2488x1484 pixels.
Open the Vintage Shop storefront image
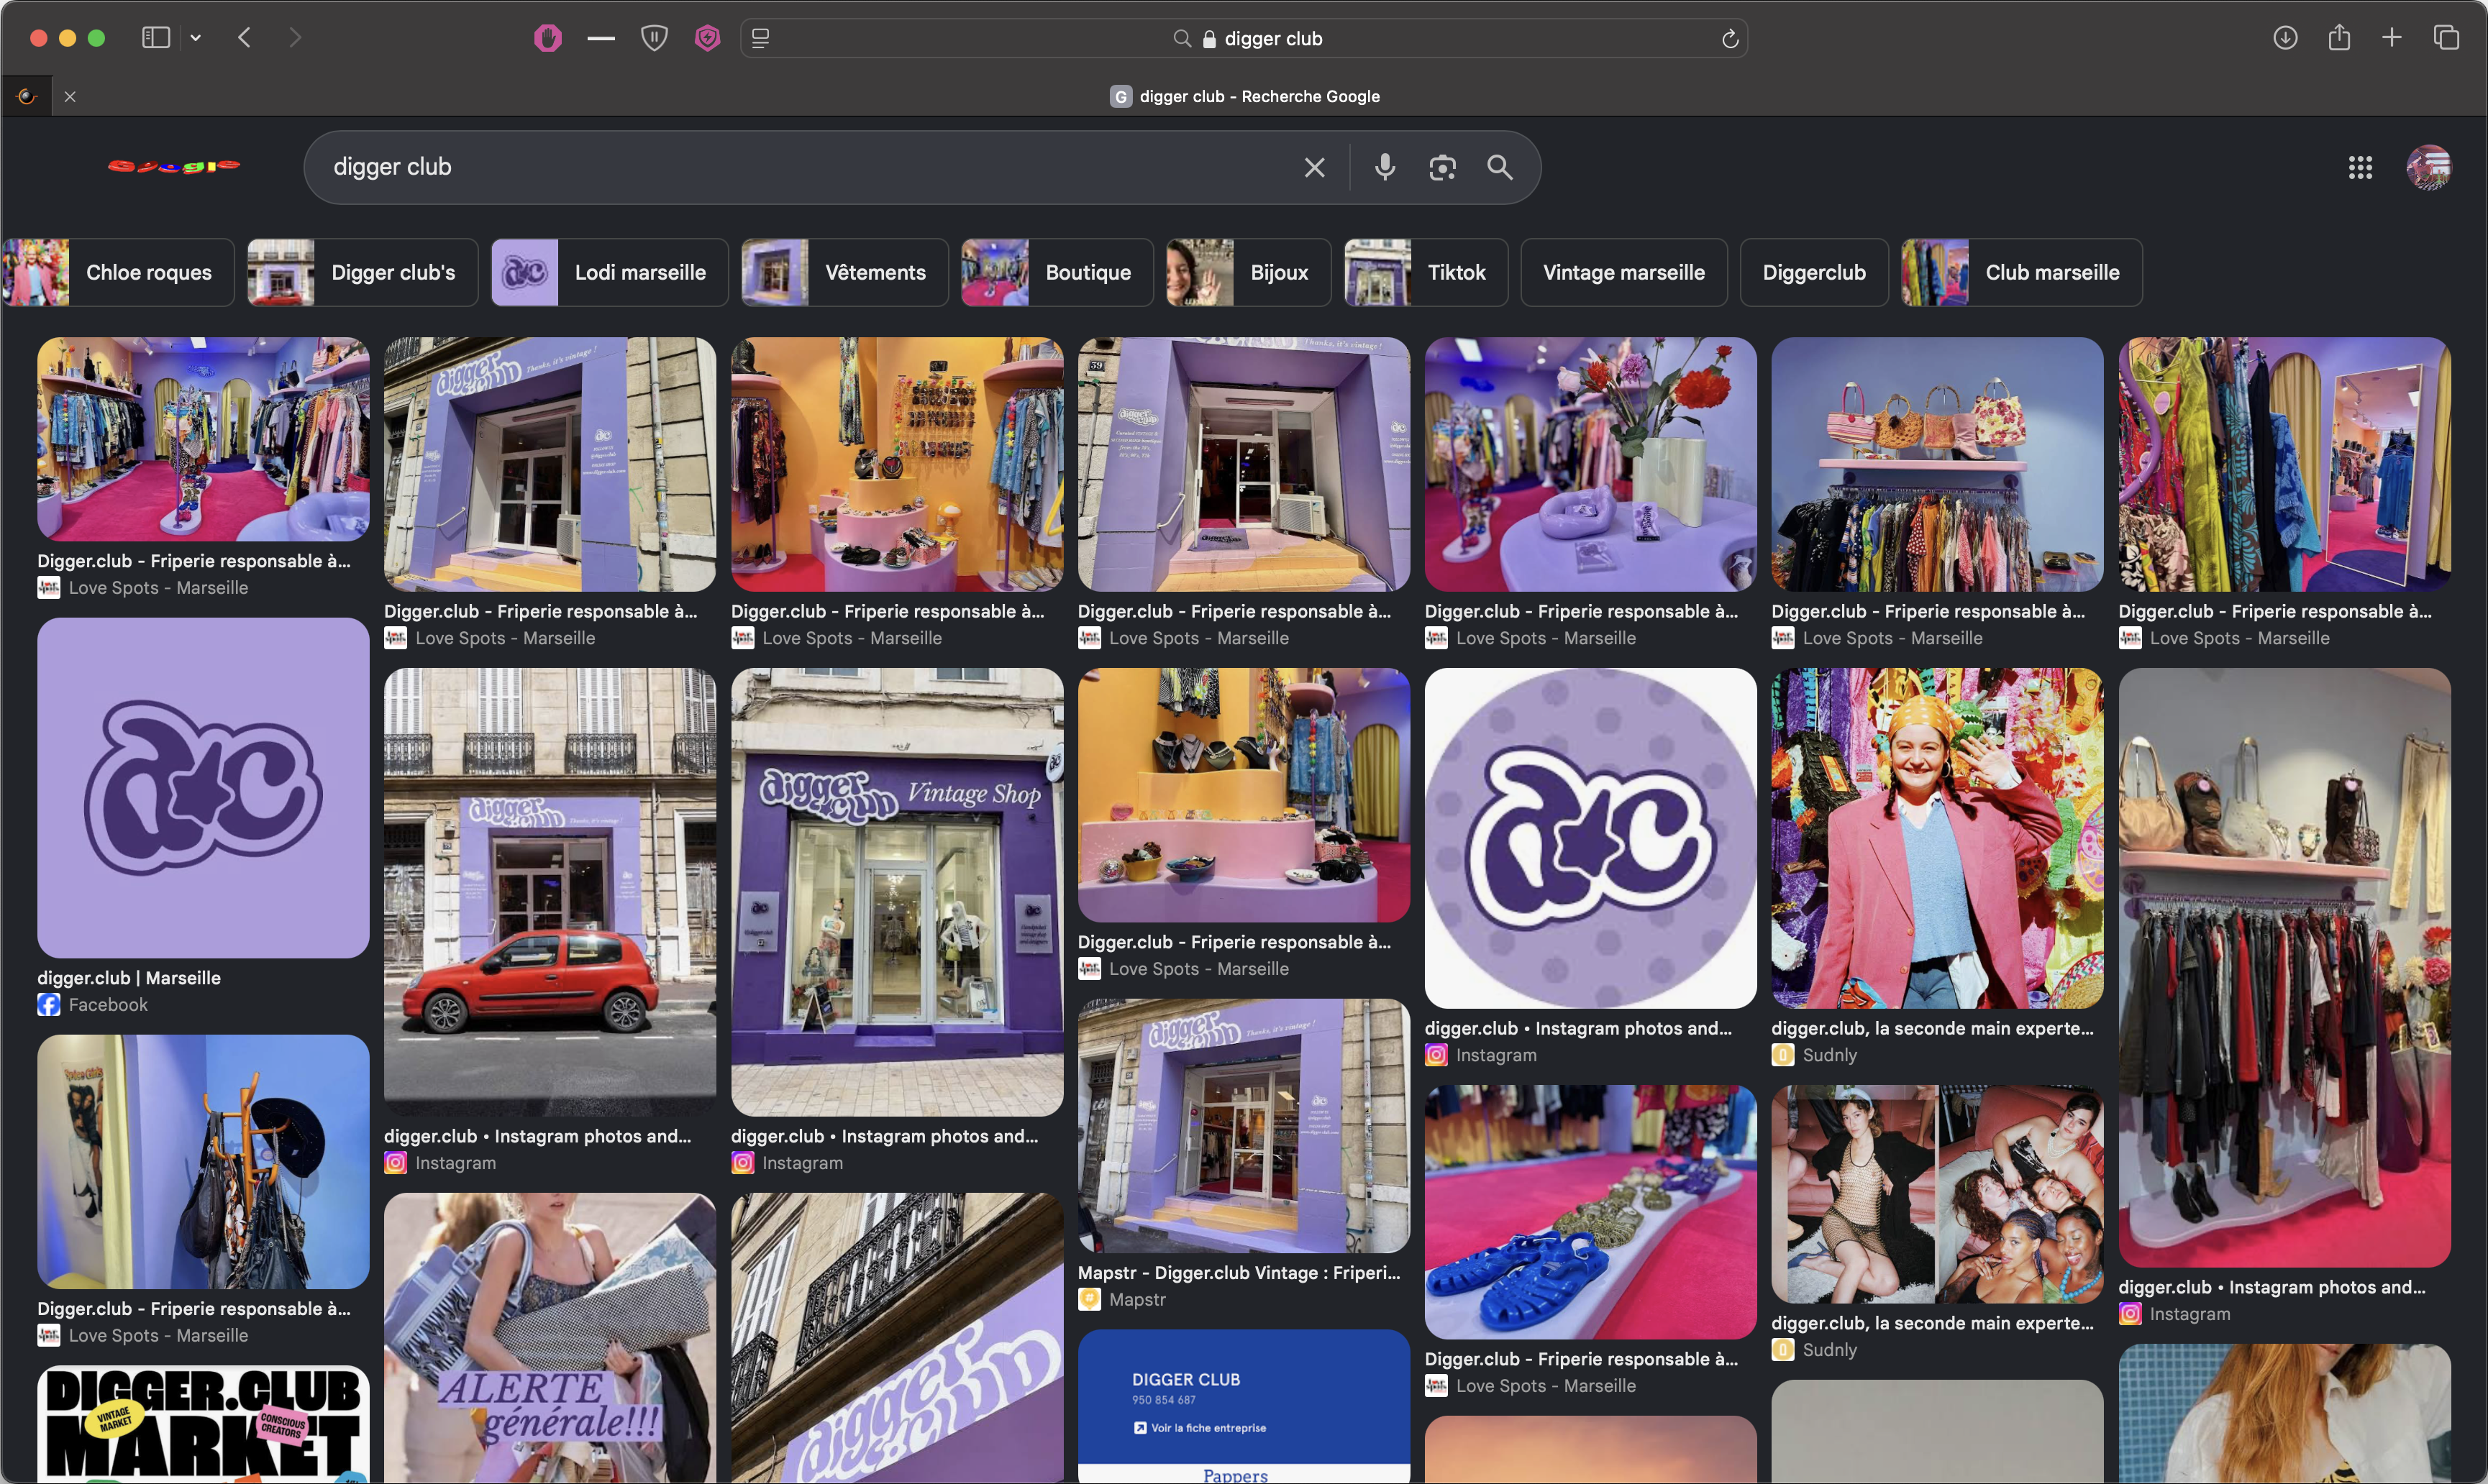(898, 892)
